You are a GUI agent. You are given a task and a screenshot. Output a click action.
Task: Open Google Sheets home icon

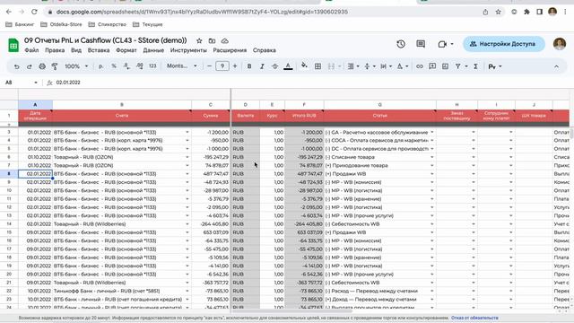[13, 45]
